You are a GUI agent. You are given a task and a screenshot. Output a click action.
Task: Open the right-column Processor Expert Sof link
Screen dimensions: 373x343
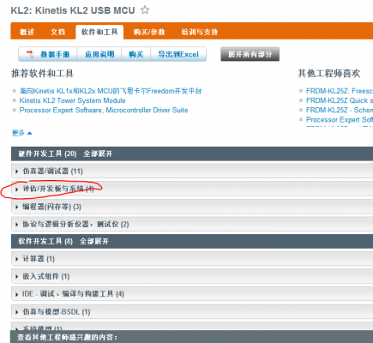[340, 119]
